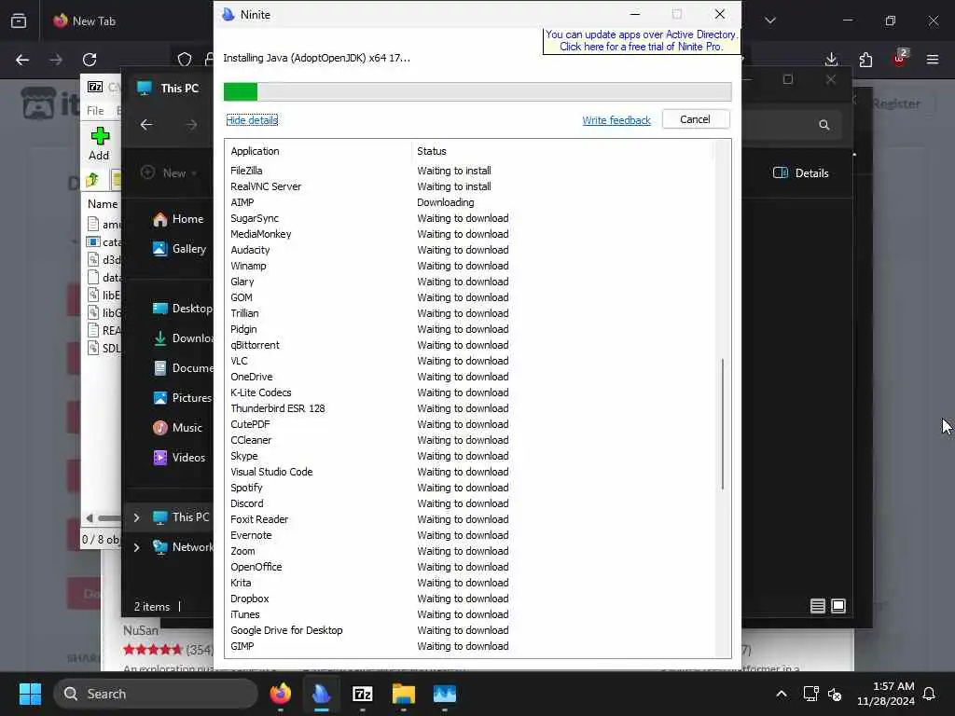
Task: Select the qBittorrent row
Action: pyautogui.click(x=470, y=345)
